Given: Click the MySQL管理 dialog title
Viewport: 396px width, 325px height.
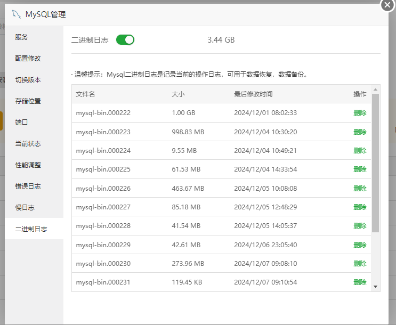Looking at the screenshot, I should point(45,14).
